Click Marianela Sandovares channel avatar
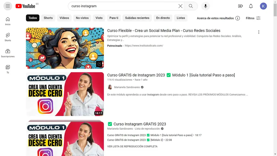The height and width of the screenshot is (156, 277). (110, 87)
